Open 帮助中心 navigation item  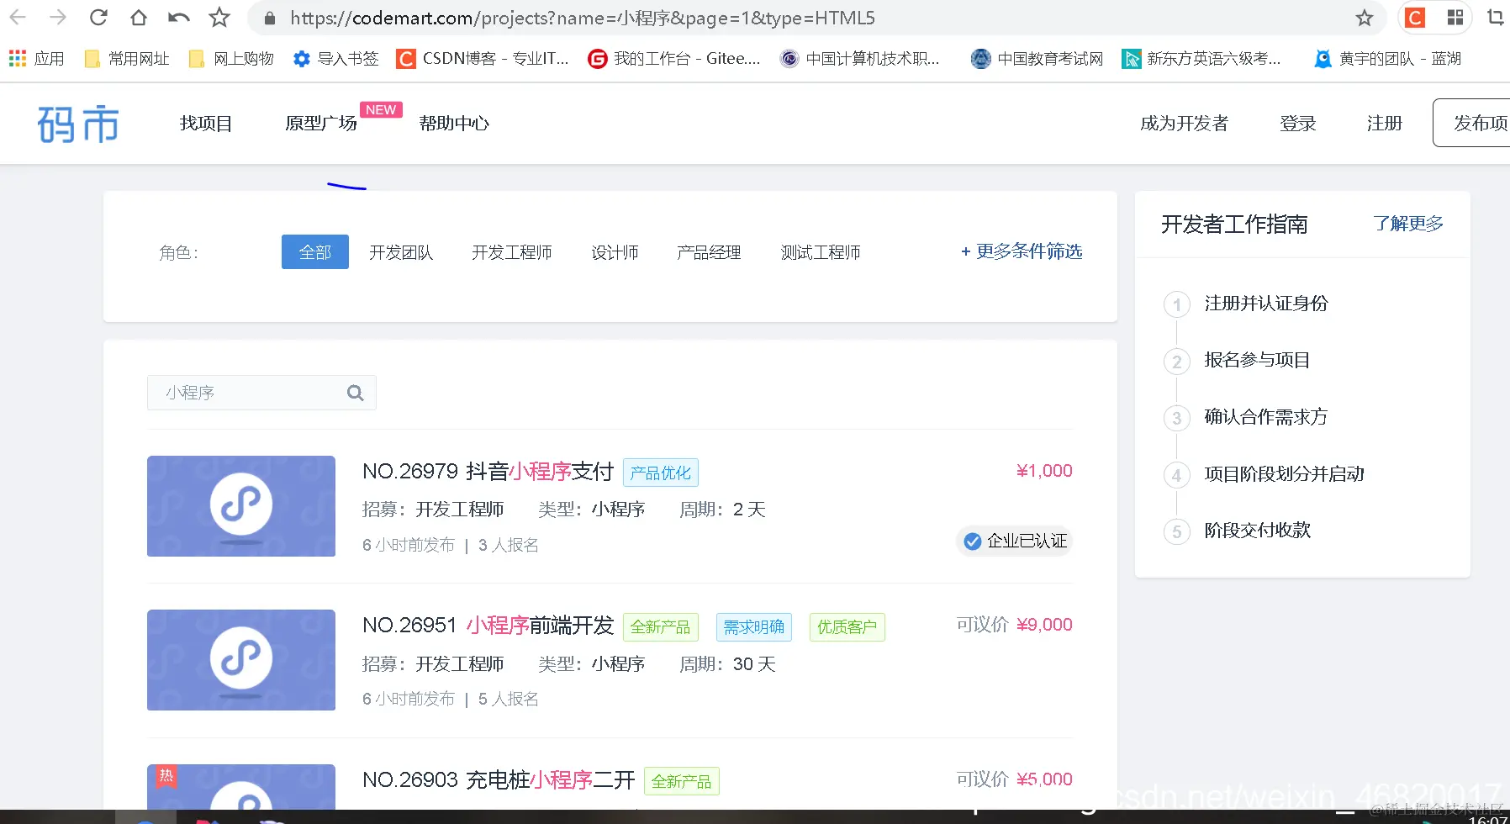(x=453, y=123)
